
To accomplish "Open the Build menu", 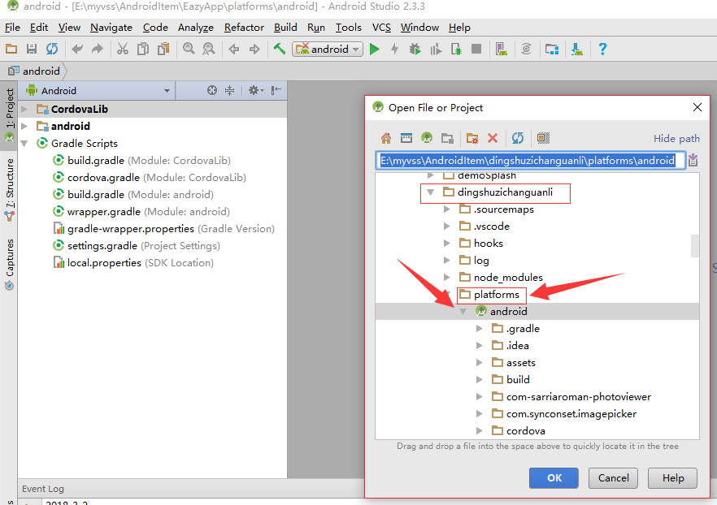I will coord(285,28).
